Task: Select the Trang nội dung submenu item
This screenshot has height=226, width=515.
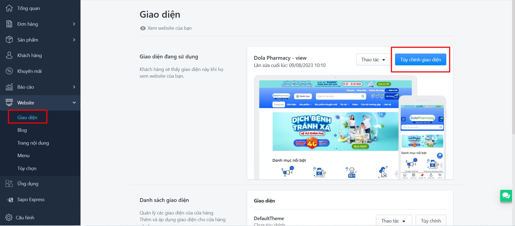Action: pos(33,143)
